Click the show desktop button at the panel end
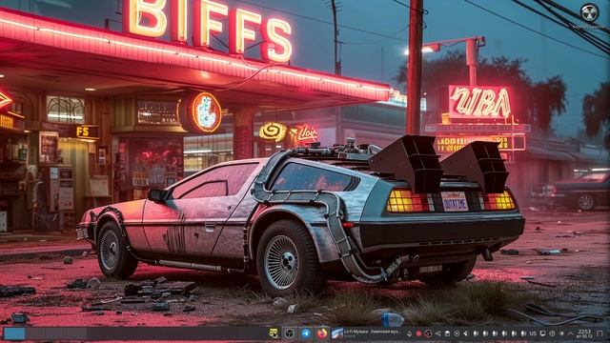Viewport: 610px width, 343px height. [x=600, y=333]
